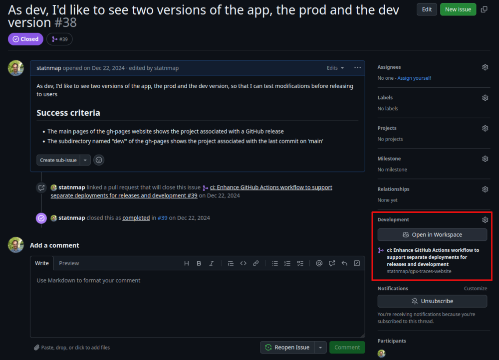Open statnmap's avatar beside issue body

coord(16,68)
